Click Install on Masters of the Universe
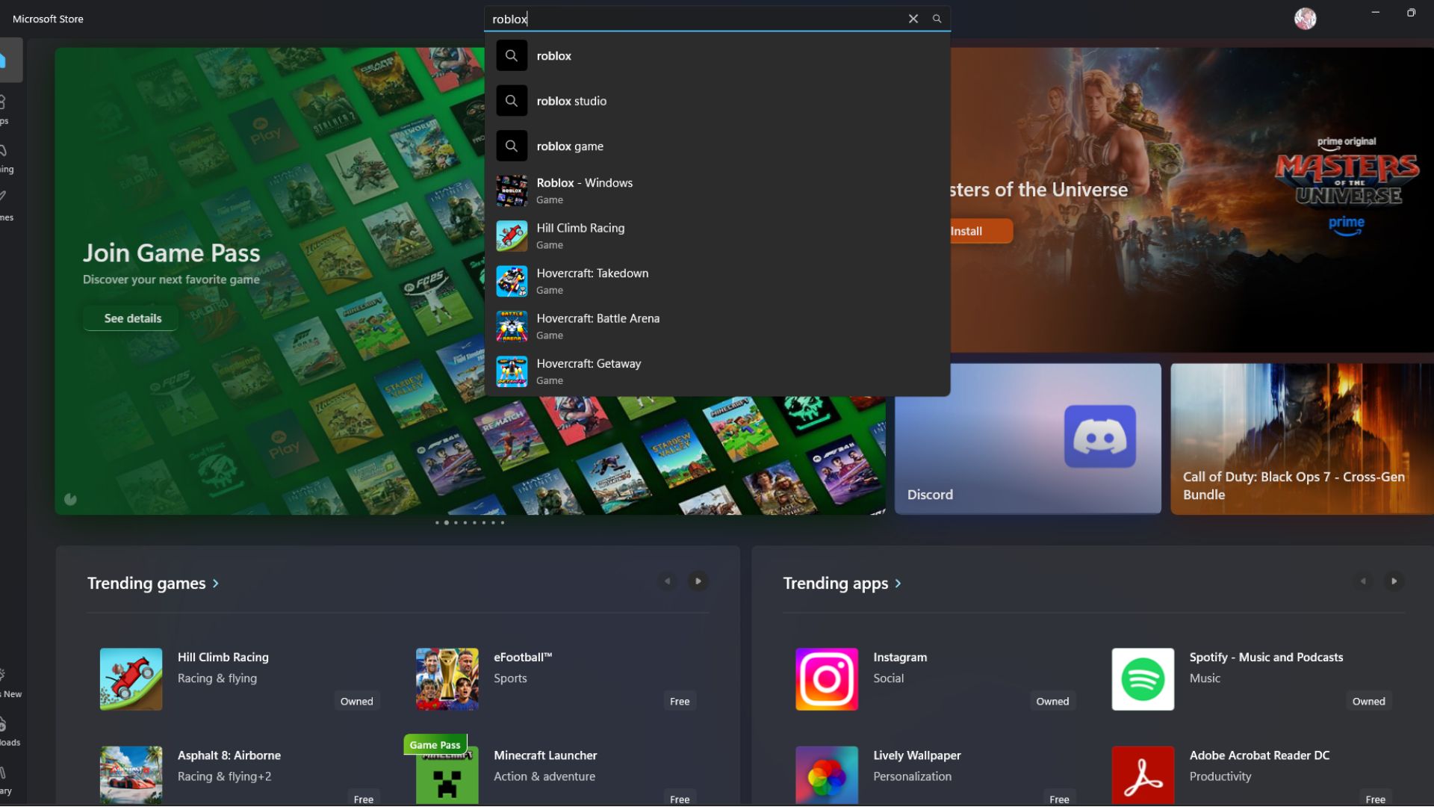 (x=980, y=231)
